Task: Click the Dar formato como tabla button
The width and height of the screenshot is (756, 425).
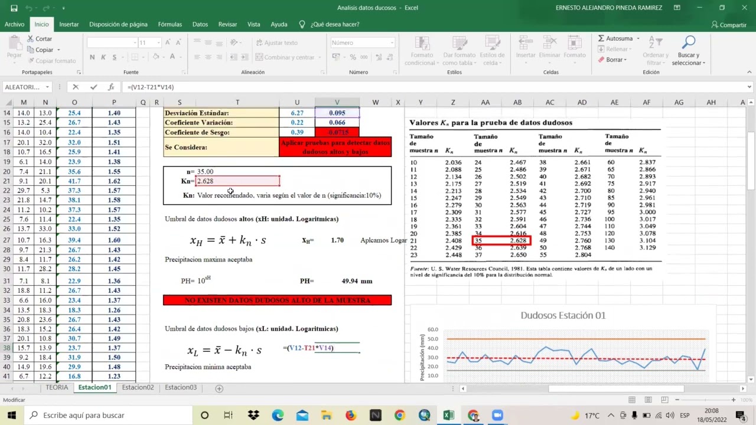Action: [459, 51]
